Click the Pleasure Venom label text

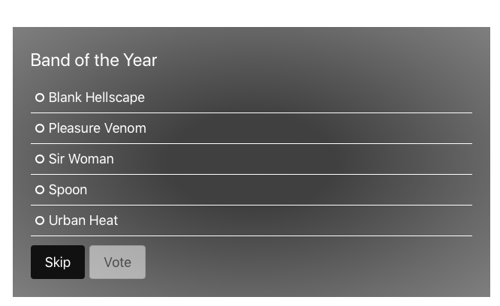(x=97, y=128)
